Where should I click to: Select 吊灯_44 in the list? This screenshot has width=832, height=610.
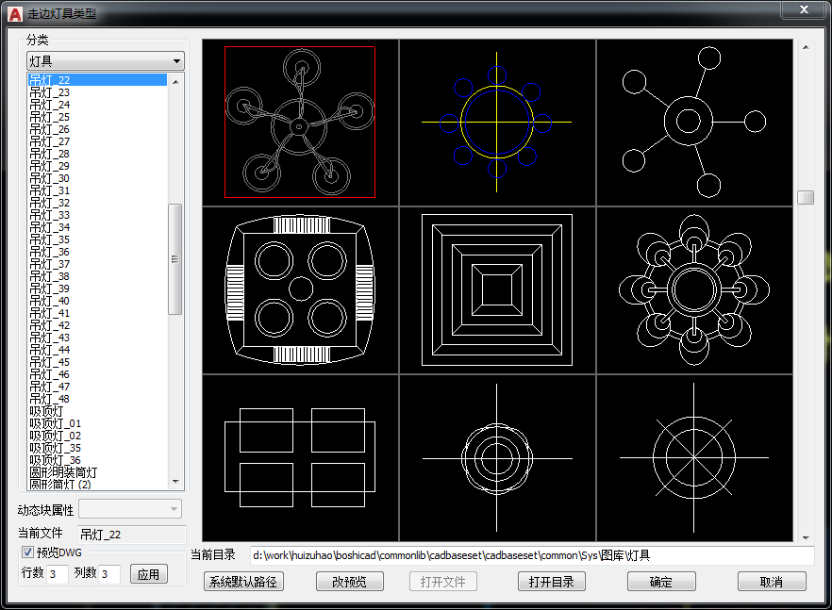[97, 350]
